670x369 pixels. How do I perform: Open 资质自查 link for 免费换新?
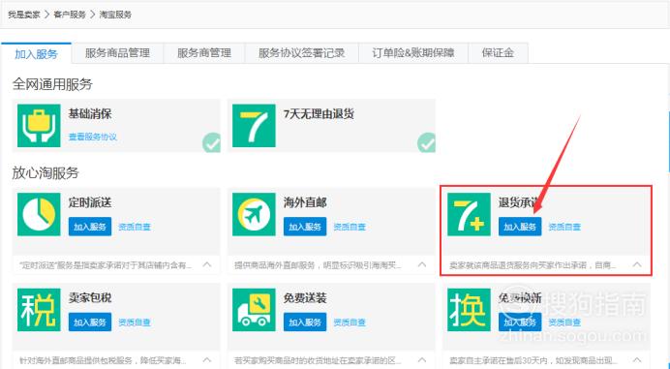pyautogui.click(x=564, y=322)
